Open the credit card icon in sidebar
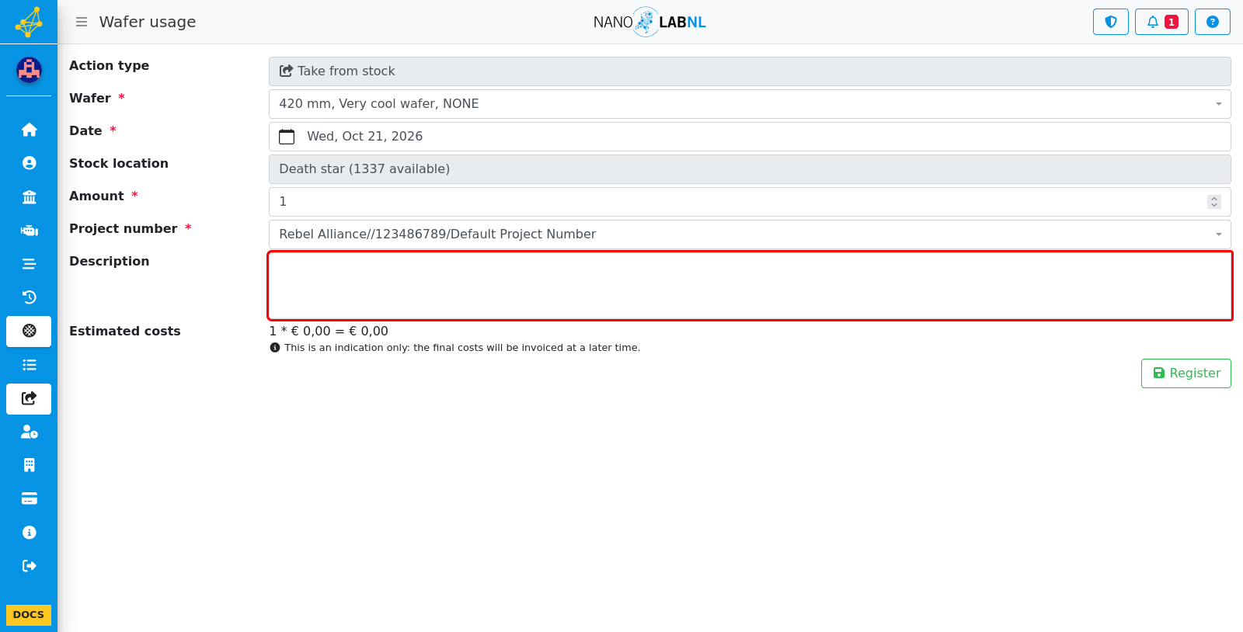The height and width of the screenshot is (632, 1243). [x=29, y=498]
